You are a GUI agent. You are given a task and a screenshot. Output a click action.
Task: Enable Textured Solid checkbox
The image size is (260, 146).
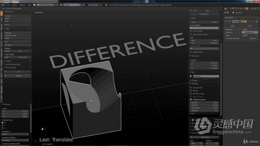191,88
